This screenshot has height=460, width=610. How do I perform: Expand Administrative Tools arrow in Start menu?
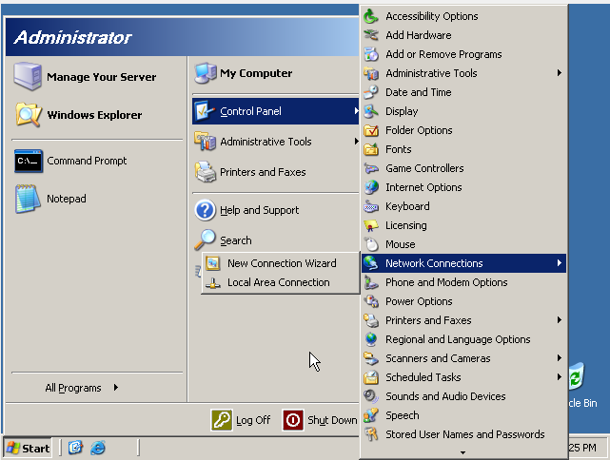[356, 141]
